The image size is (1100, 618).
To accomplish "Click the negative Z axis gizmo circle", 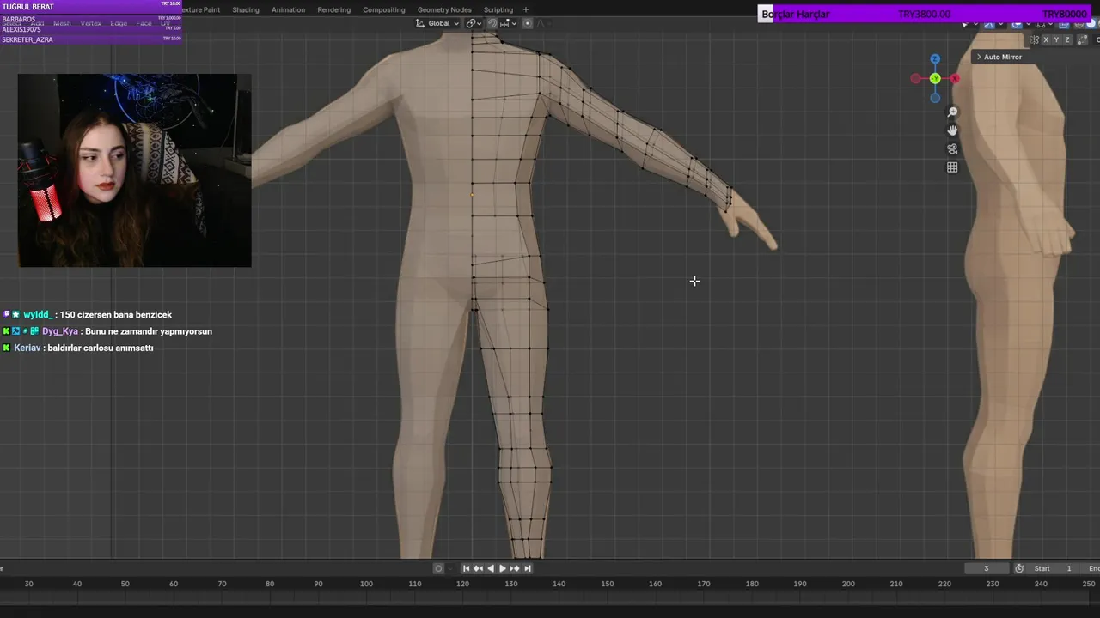I will click(x=935, y=97).
